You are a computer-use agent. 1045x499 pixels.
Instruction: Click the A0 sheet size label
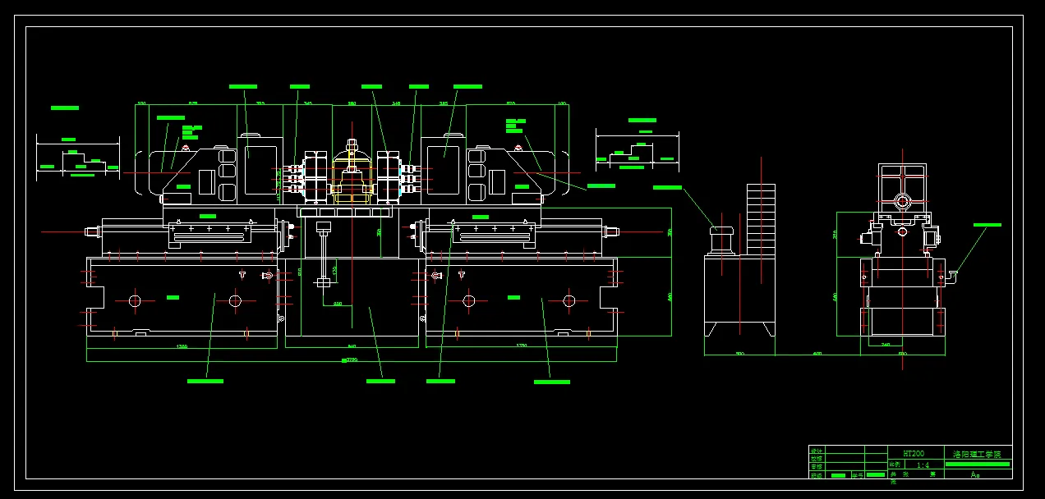(x=975, y=474)
